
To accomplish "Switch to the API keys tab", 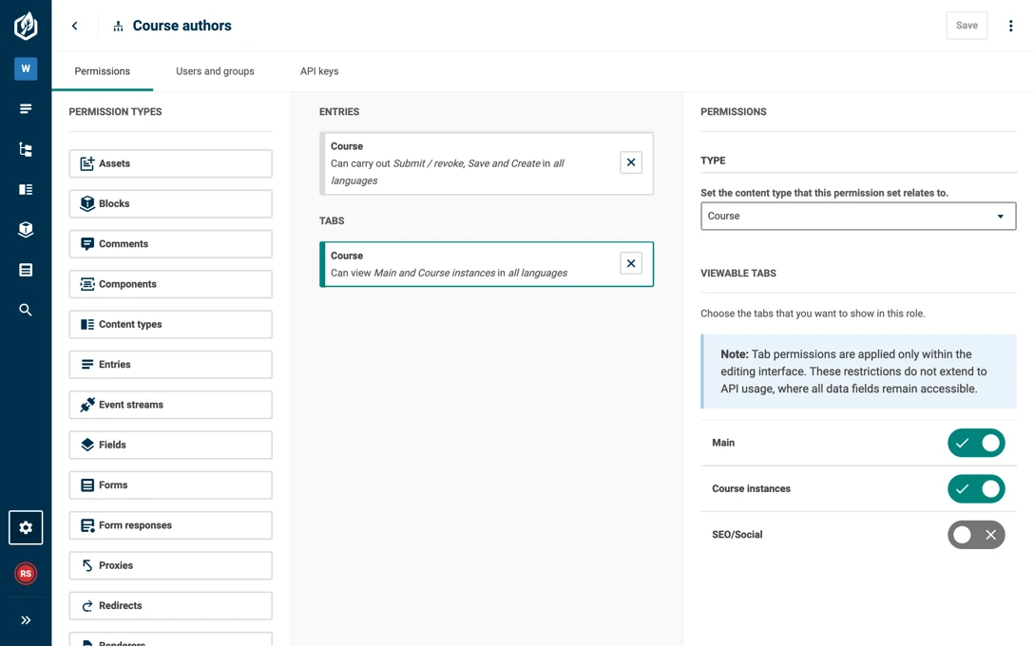I will click(x=319, y=71).
